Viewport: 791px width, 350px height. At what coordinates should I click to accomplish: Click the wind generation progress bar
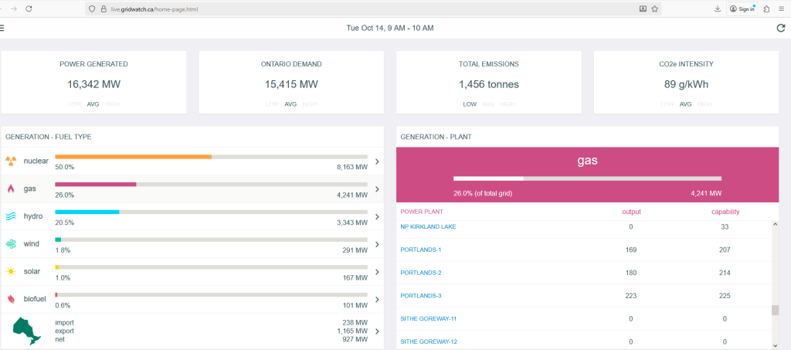point(211,240)
